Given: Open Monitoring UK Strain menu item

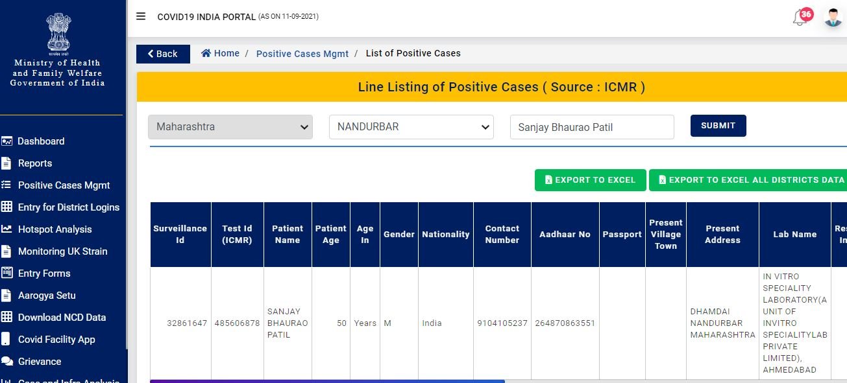Looking at the screenshot, I should click(x=62, y=251).
